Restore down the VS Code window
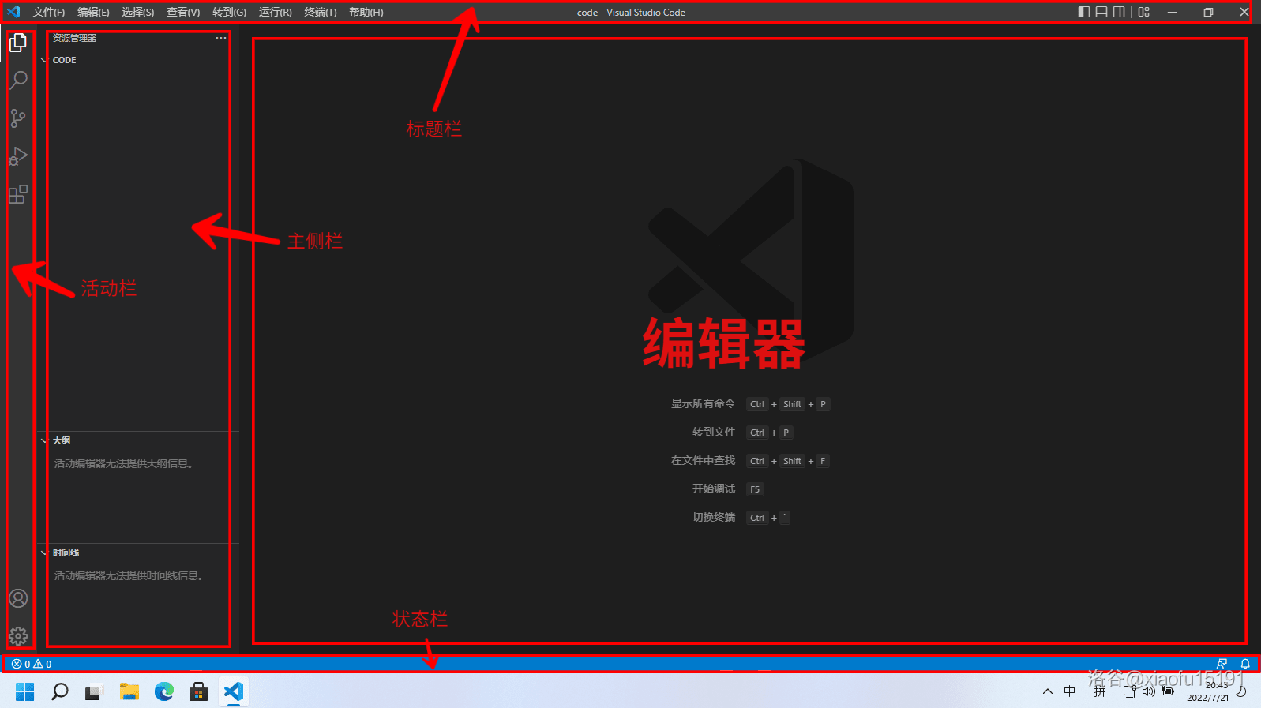Screen dimensions: 1261x708 coord(1208,12)
